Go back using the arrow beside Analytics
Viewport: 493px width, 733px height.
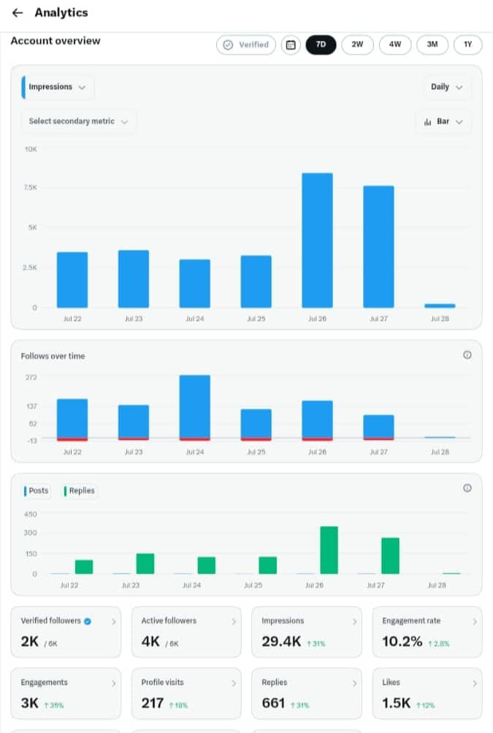(18, 12)
